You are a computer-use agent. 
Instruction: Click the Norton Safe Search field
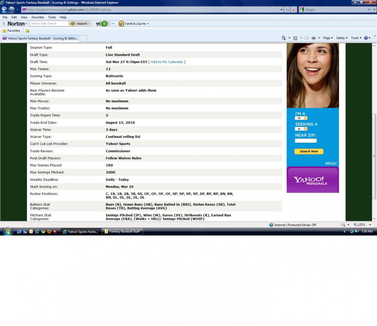tap(49, 24)
